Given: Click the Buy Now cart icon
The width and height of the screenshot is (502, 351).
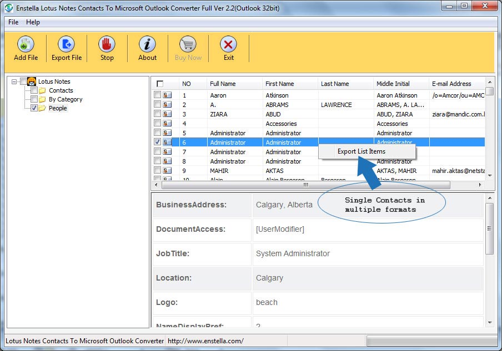Looking at the screenshot, I should 188,44.
